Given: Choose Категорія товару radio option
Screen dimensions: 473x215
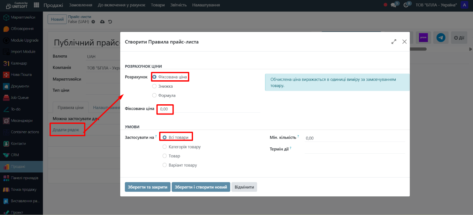Looking at the screenshot, I should pos(165,147).
